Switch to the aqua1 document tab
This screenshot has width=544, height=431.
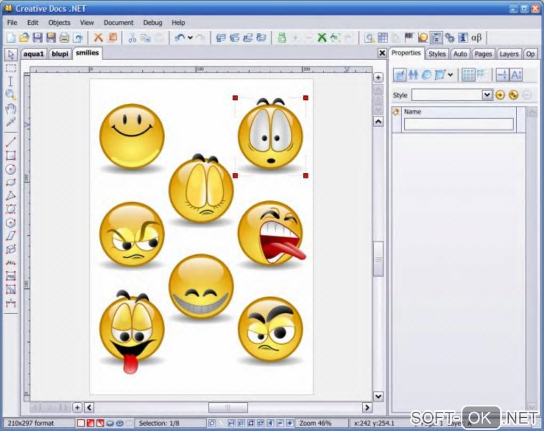pyautogui.click(x=34, y=54)
